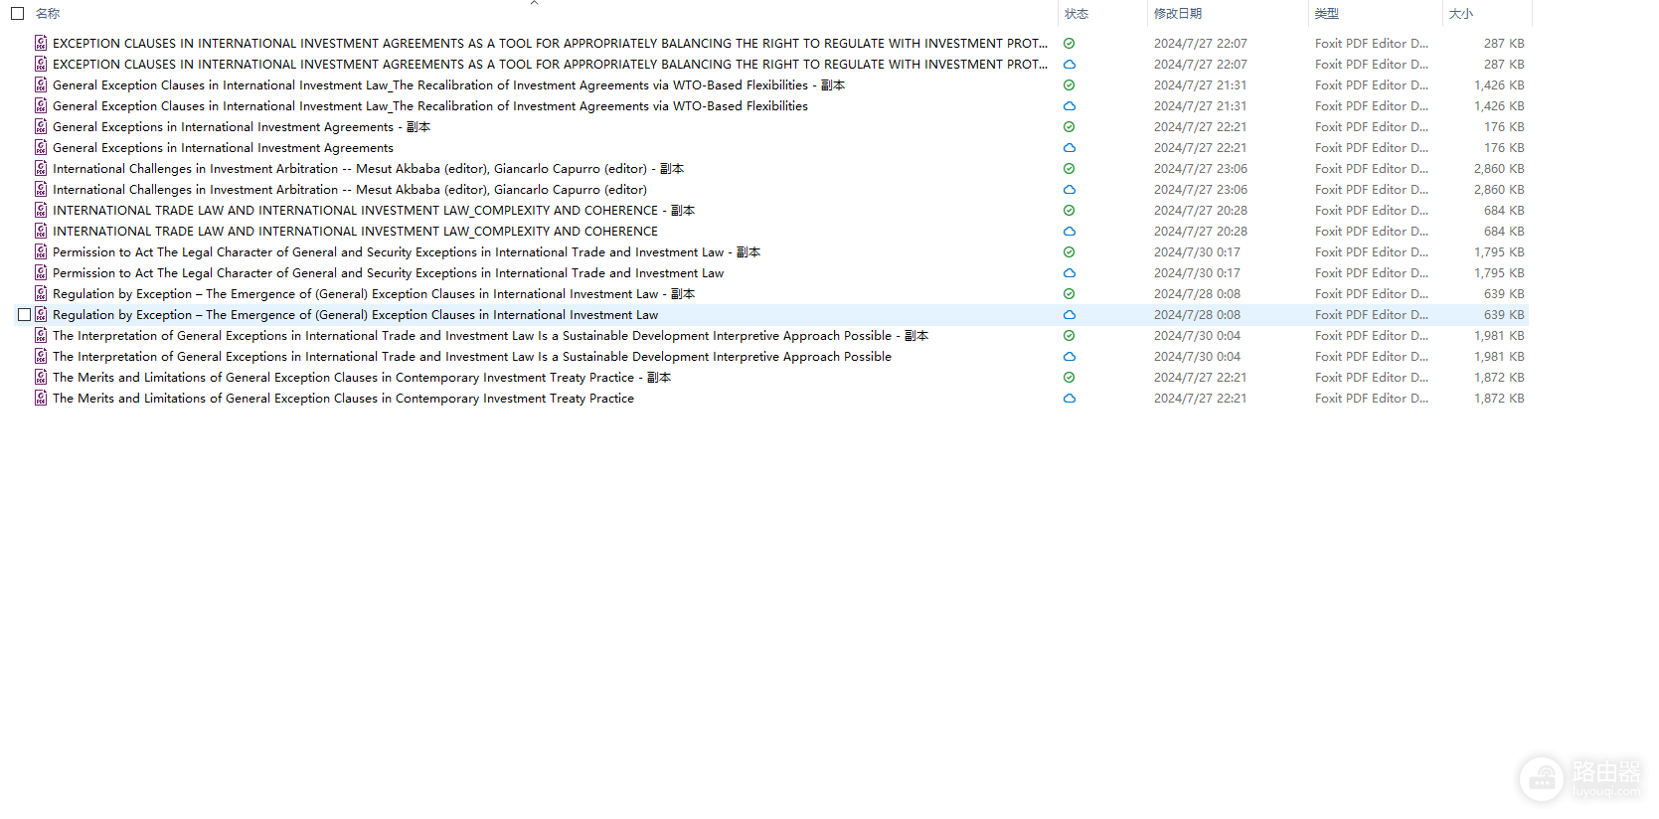Select The Interpretation of General Exceptions 副本 file
Screen dimensions: 1659x819
490,335
